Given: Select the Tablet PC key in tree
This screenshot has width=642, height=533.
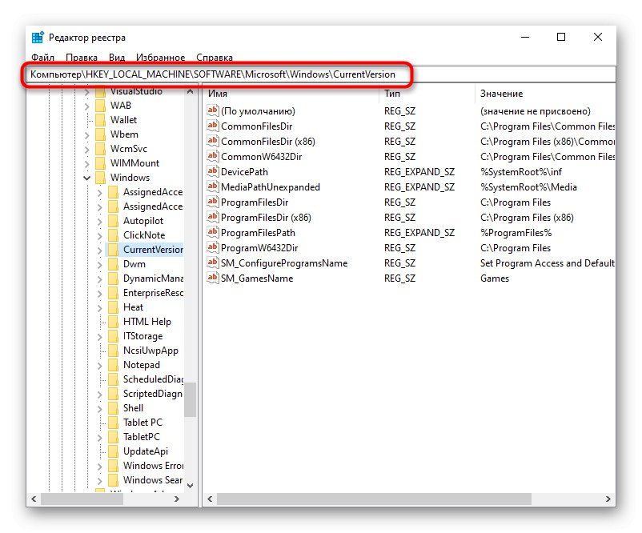Looking at the screenshot, I should click(x=142, y=423).
